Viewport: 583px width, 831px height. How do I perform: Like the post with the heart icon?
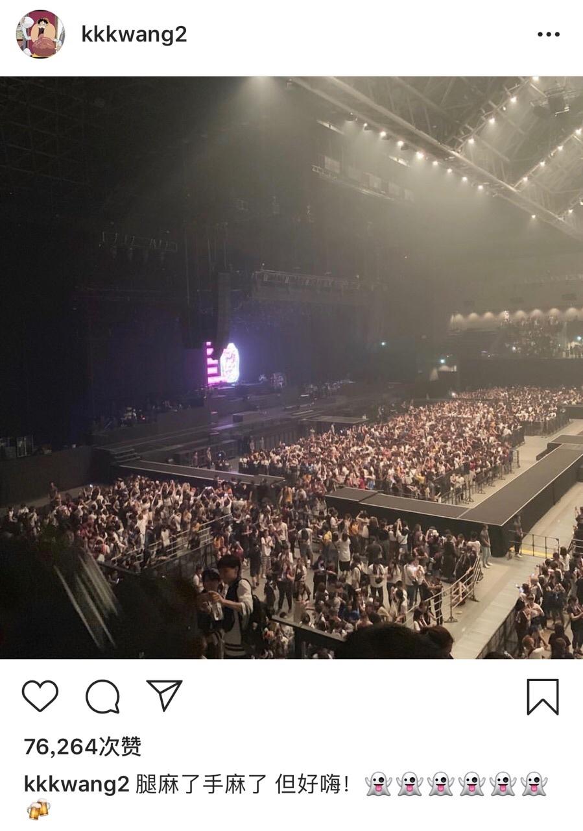point(40,697)
